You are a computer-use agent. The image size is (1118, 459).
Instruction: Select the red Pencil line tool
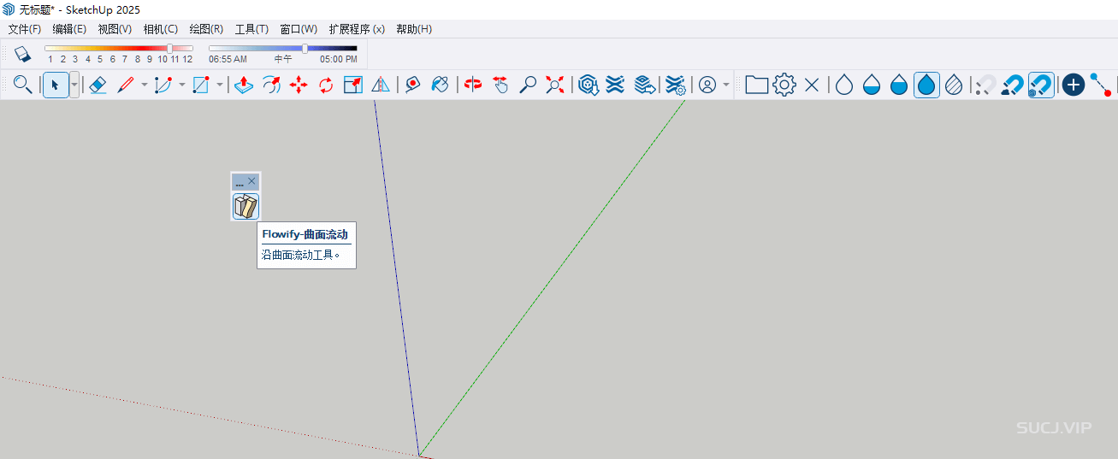pos(126,85)
